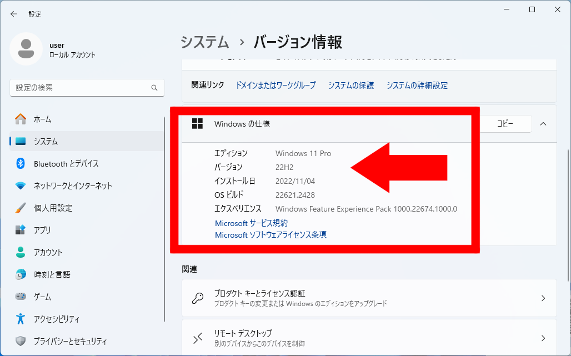Click the back arrow in the title bar
The height and width of the screenshot is (356, 571).
pyautogui.click(x=14, y=14)
